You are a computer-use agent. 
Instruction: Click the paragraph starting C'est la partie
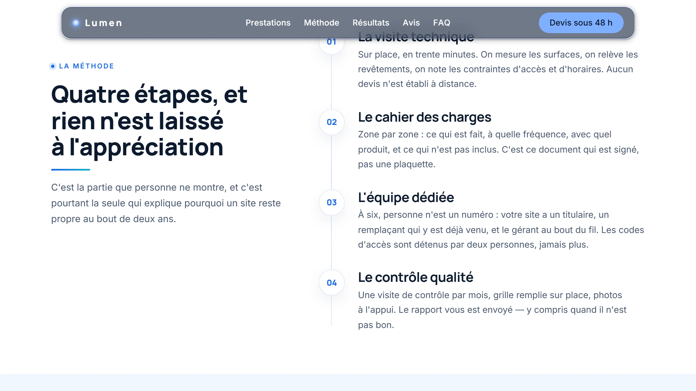[166, 203]
